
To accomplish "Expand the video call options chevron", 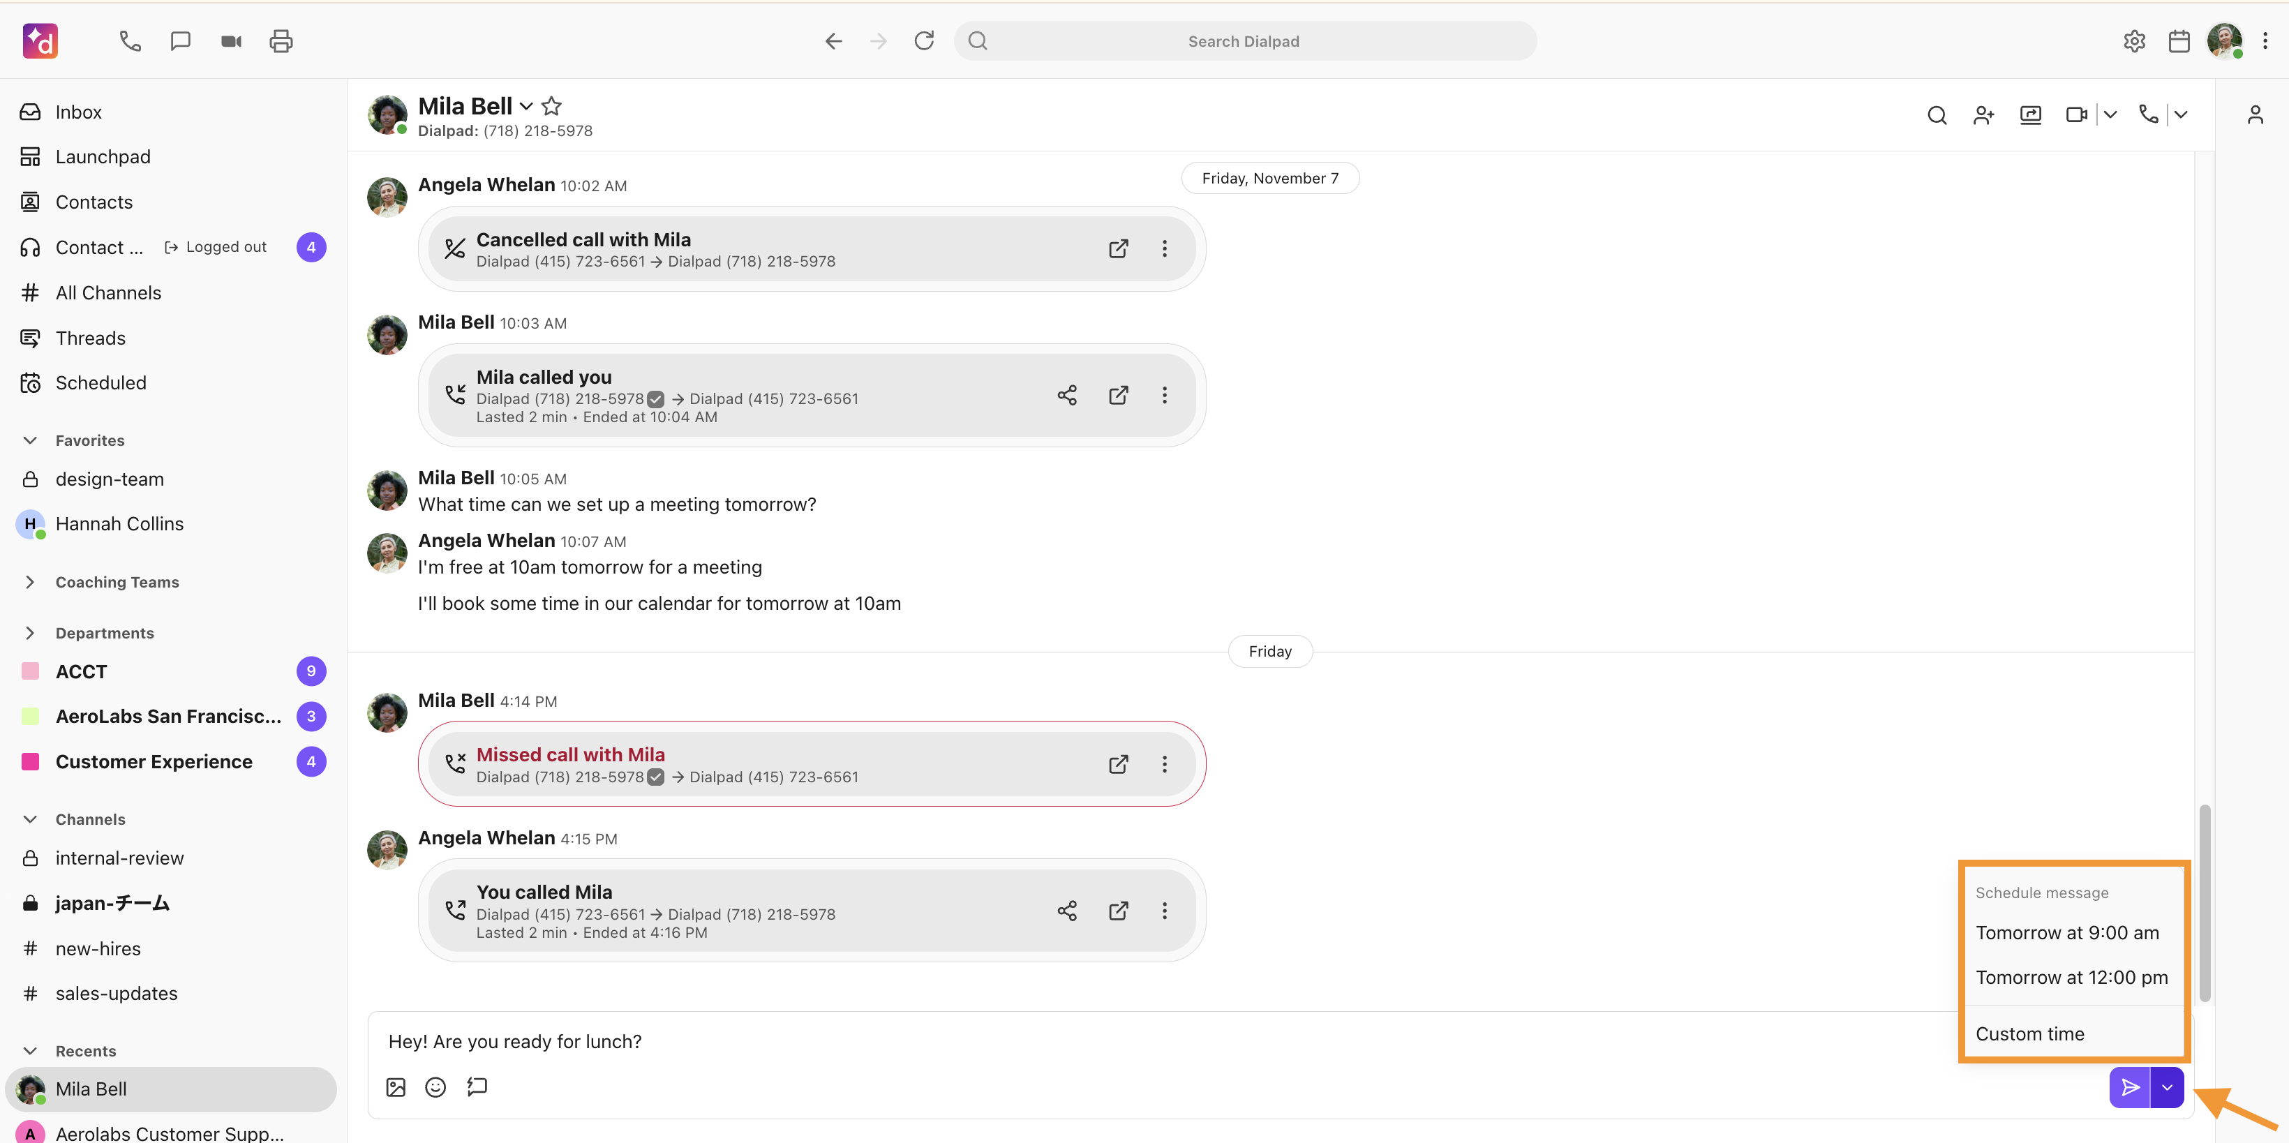I will (x=2110, y=114).
